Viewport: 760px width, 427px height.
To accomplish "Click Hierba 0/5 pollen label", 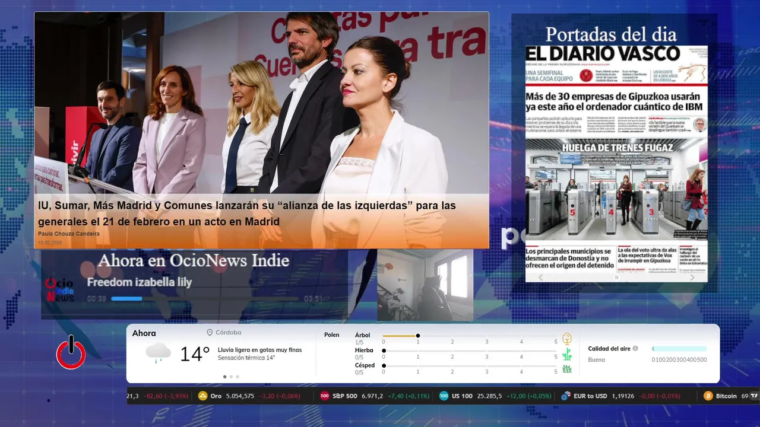I will coord(364,353).
